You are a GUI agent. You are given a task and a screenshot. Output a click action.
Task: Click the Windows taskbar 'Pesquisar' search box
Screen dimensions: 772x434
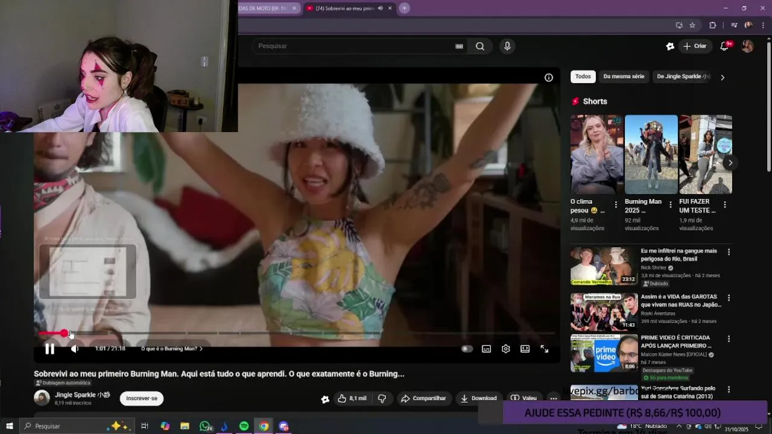click(77, 426)
